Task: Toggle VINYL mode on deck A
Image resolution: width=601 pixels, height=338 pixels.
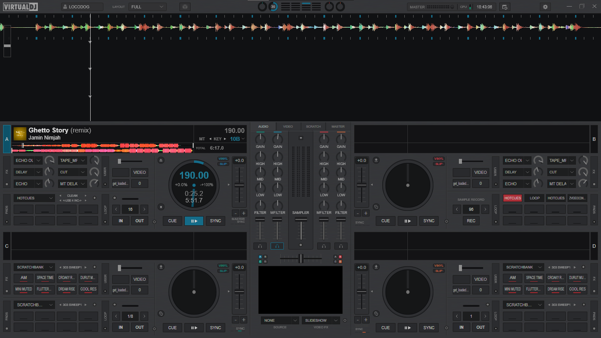Action: pyautogui.click(x=223, y=159)
